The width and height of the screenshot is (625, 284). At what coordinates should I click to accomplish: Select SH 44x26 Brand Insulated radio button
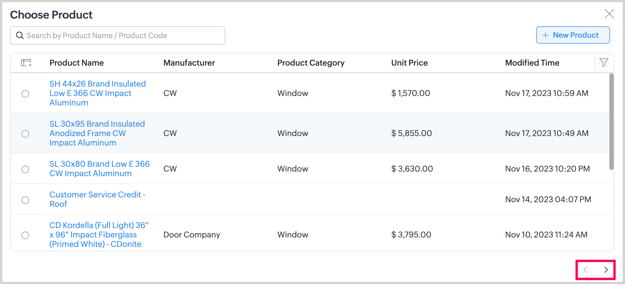pyautogui.click(x=25, y=94)
